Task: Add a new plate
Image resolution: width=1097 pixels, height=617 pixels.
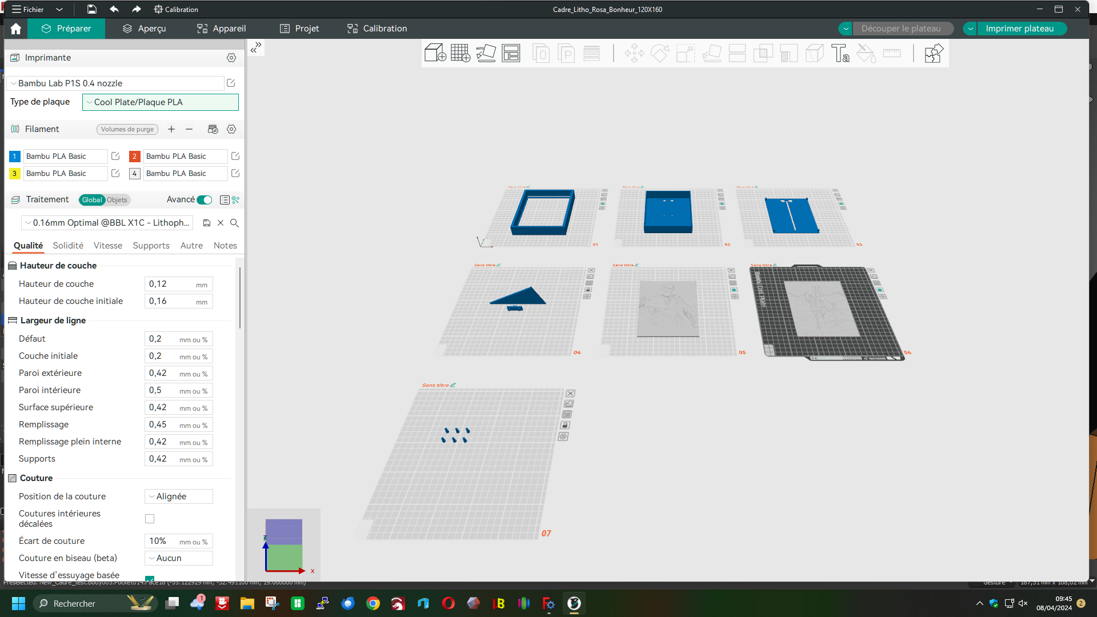Action: (x=460, y=53)
